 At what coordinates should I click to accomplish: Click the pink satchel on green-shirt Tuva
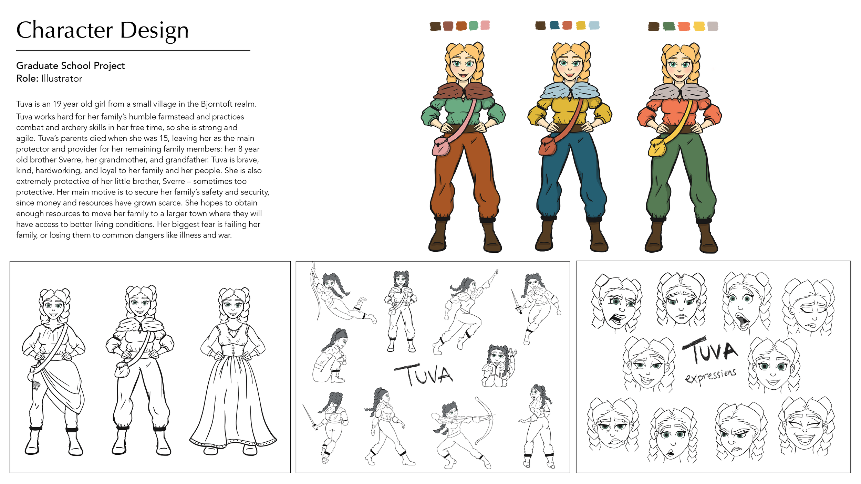pyautogui.click(x=441, y=146)
